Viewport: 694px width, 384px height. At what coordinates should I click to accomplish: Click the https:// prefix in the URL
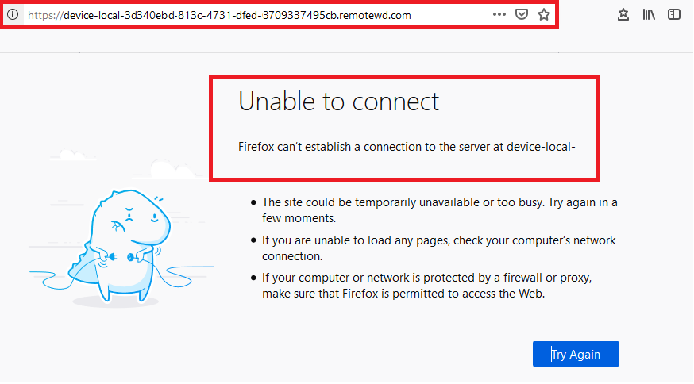[x=45, y=16]
